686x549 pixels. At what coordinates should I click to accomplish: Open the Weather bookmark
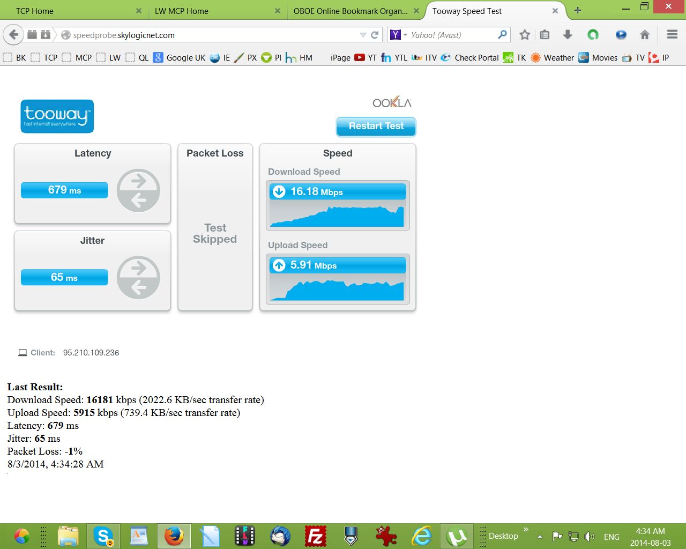point(553,57)
